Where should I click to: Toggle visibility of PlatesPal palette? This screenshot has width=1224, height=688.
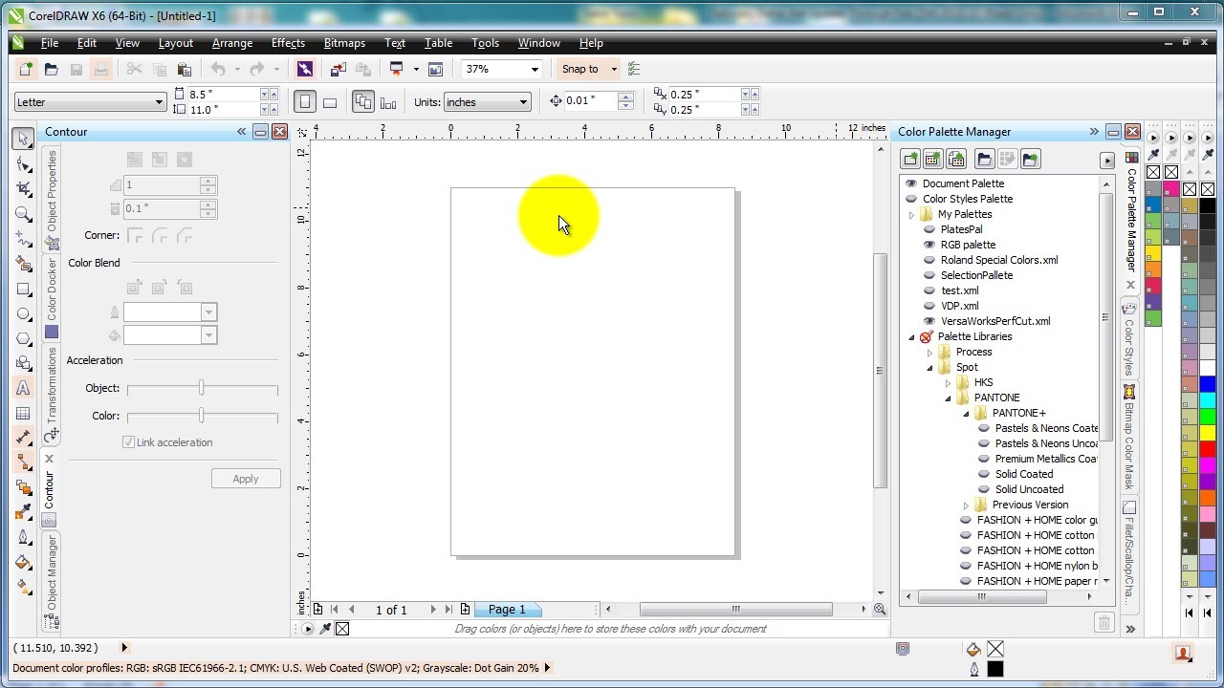pos(929,229)
